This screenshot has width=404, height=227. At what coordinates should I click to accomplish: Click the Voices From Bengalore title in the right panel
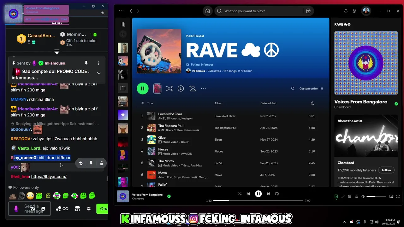[361, 102]
